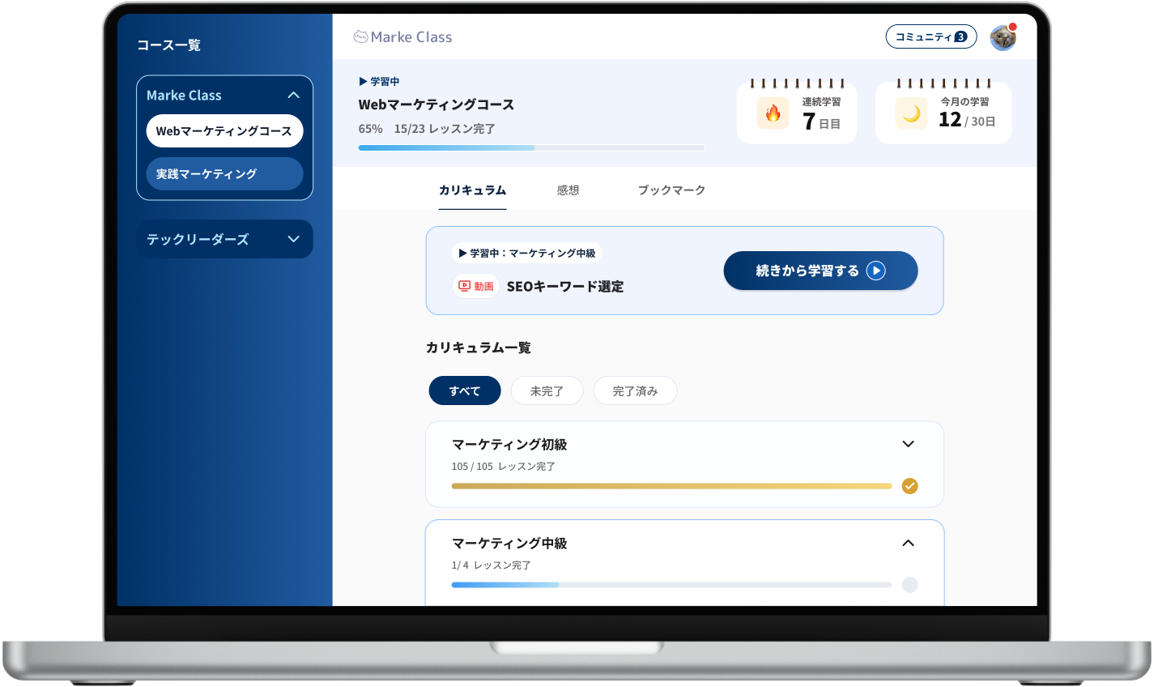Click the ▶ 学習中 status label in header
Viewport: 1154px width, 687px height.
click(379, 82)
